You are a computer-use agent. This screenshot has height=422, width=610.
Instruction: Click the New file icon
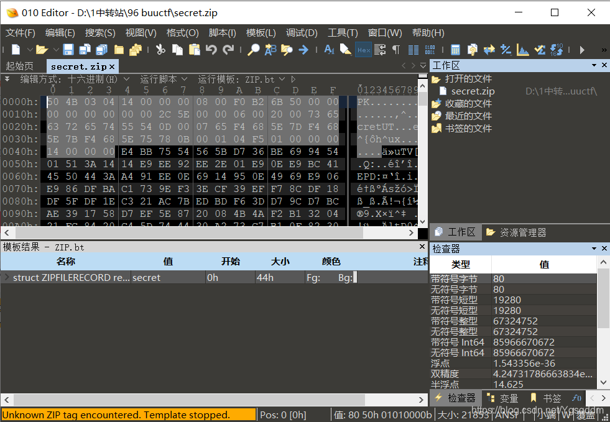click(x=16, y=49)
